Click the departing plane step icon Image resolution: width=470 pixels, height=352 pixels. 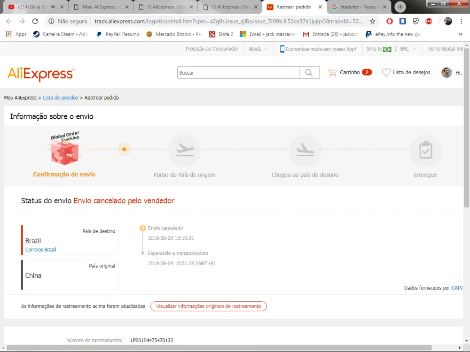coord(185,150)
